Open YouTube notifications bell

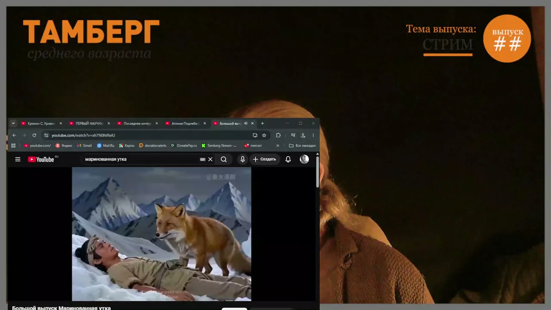[x=288, y=159]
